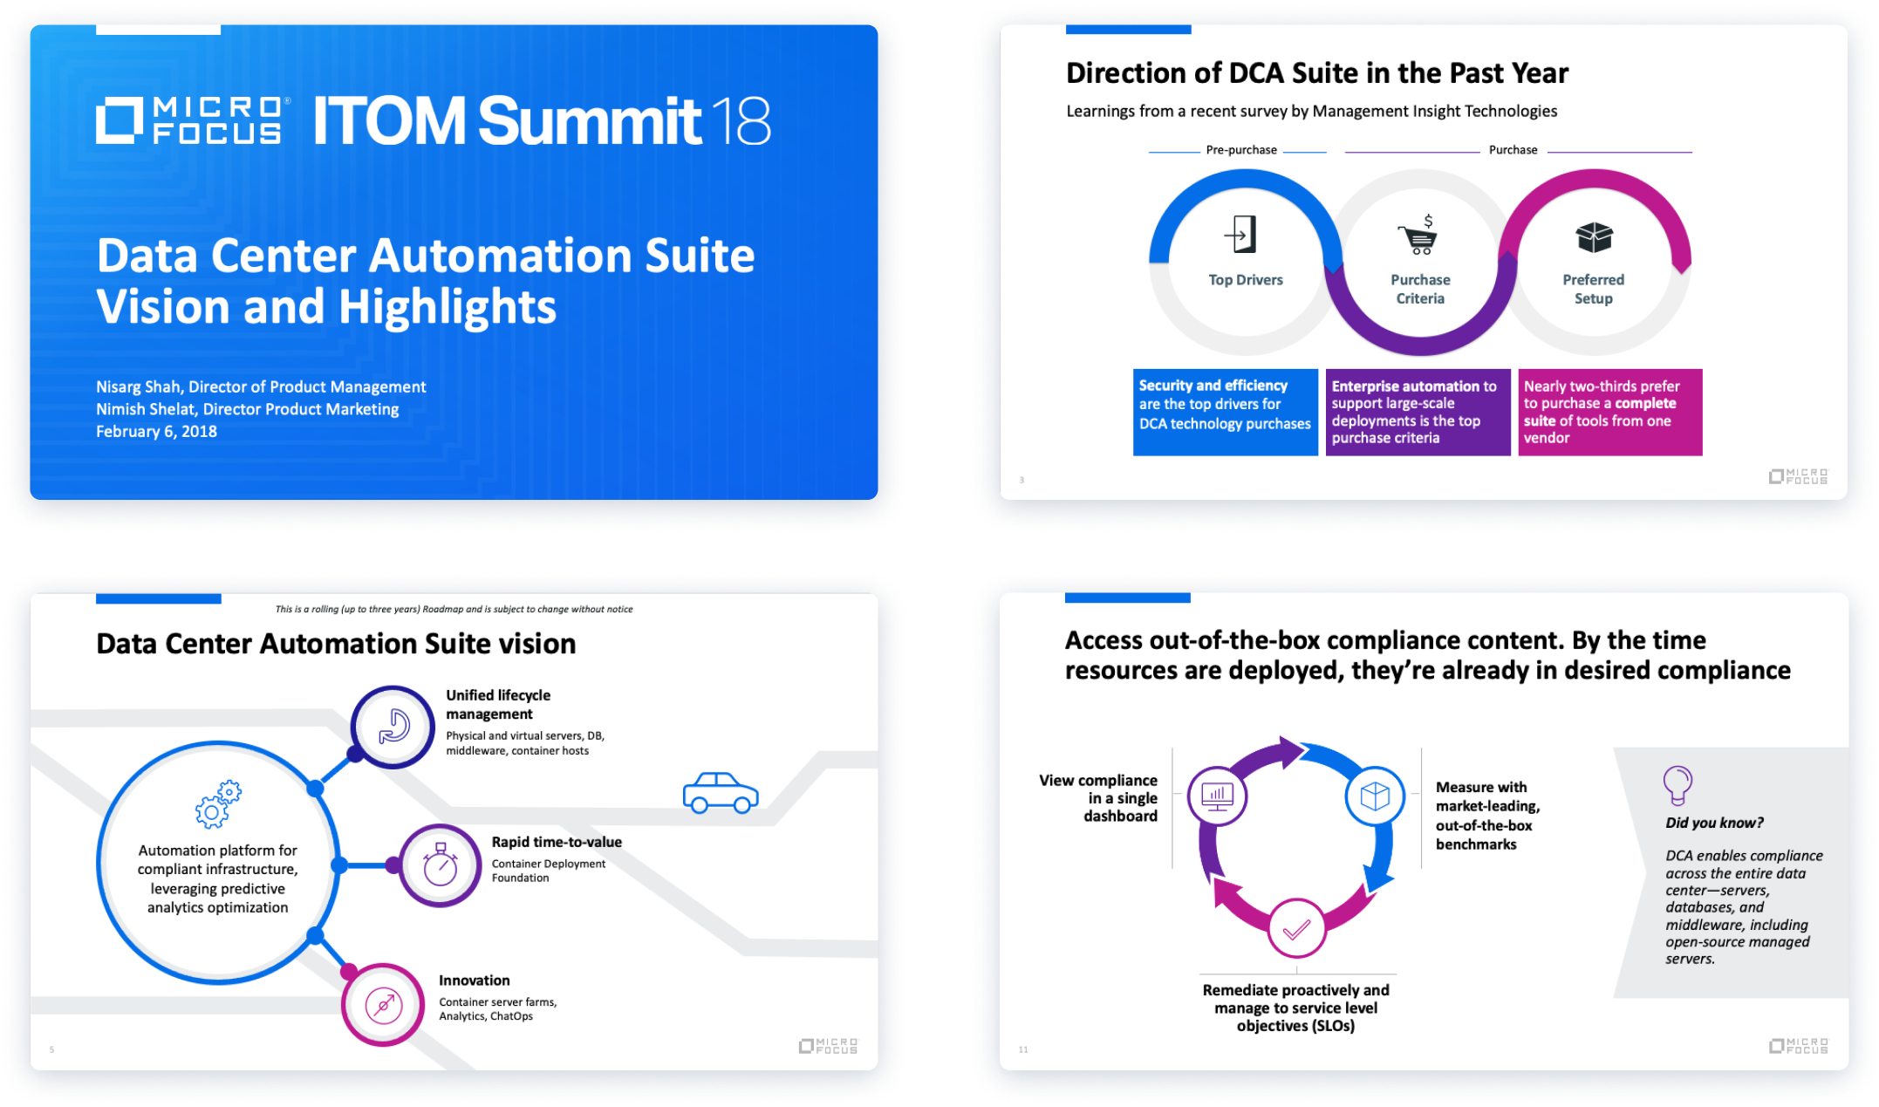The height and width of the screenshot is (1107, 1879).
Task: Open the Direction of DCA Suite slide
Action: tap(1424, 262)
